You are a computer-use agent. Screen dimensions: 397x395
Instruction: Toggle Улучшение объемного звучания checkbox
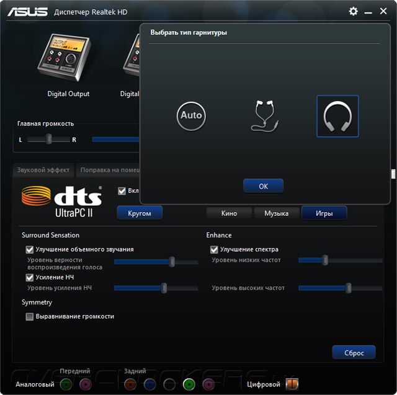click(x=30, y=250)
